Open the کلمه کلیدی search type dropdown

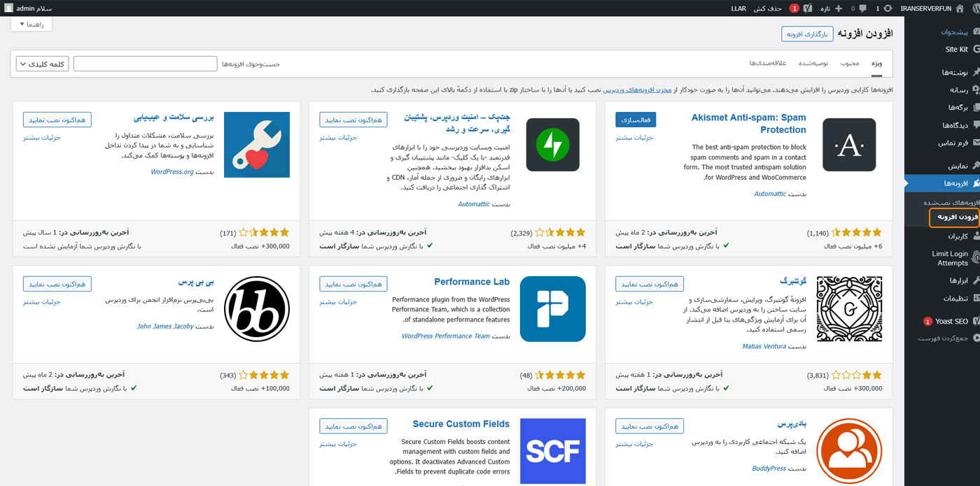pos(42,64)
